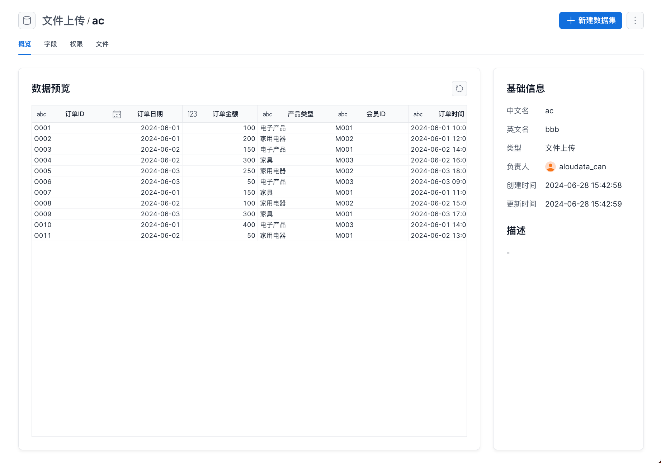Select the O001 order ID cell
Viewport: 661px width, 463px height.
pos(43,128)
